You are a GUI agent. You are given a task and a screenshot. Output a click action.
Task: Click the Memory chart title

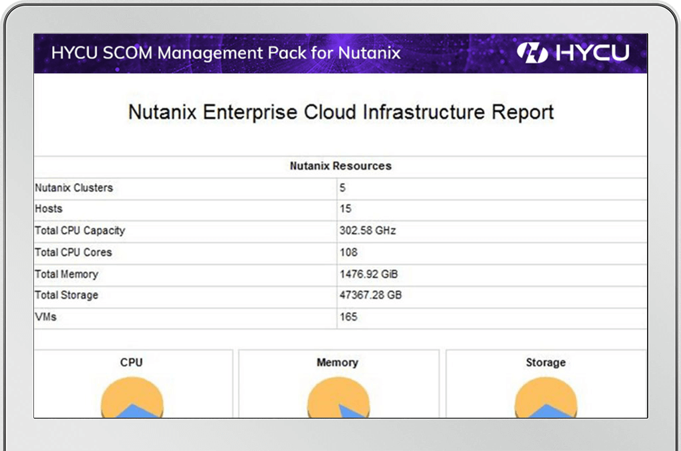click(x=337, y=363)
